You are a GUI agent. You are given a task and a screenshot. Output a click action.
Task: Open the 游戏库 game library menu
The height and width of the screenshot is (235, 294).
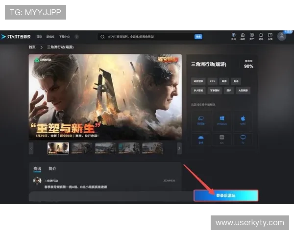click(50, 37)
